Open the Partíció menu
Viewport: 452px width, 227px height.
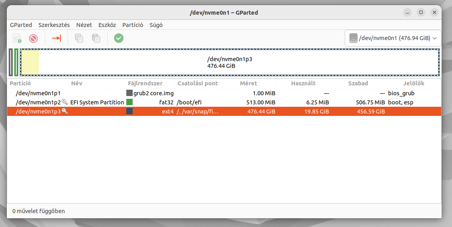tap(133, 25)
